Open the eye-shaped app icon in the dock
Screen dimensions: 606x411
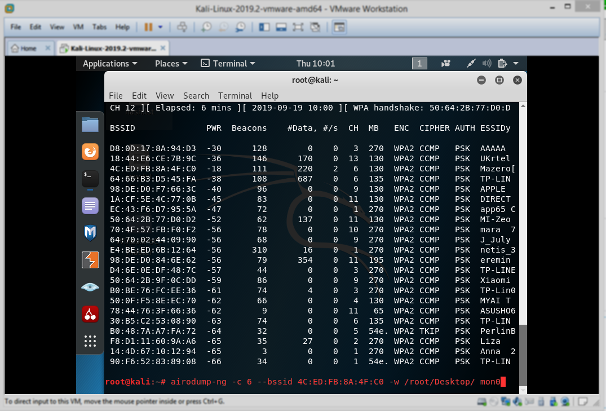(90, 287)
